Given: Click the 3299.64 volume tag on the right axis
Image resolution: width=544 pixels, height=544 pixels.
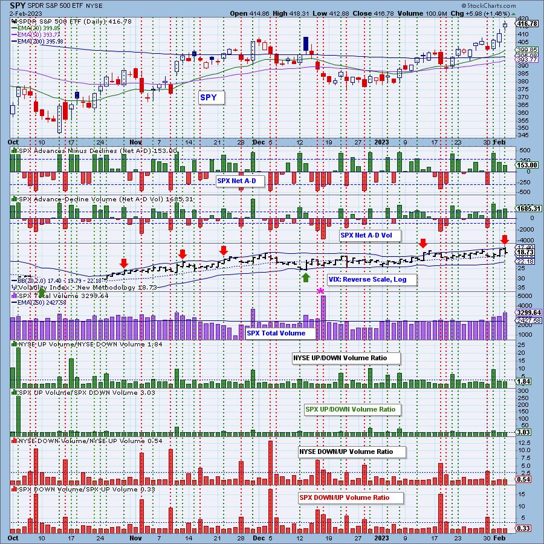Looking at the screenshot, I should [x=529, y=312].
